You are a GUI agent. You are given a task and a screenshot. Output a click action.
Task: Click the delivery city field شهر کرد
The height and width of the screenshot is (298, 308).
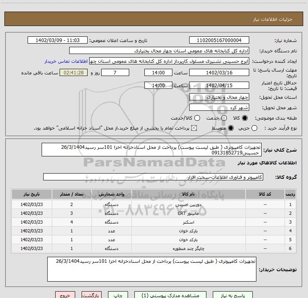[x=219, y=107]
